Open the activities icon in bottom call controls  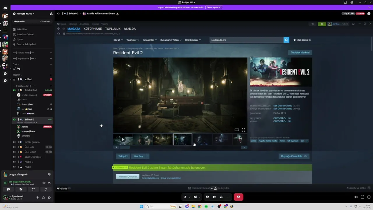[214, 197]
